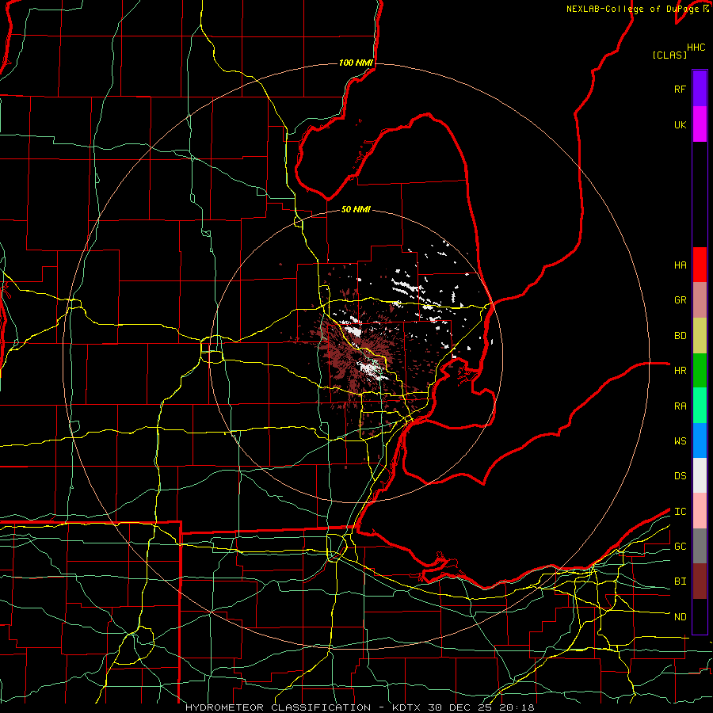Pick the RA light green legend swatch
Image resolution: width=713 pixels, height=713 pixels.
pos(700,406)
